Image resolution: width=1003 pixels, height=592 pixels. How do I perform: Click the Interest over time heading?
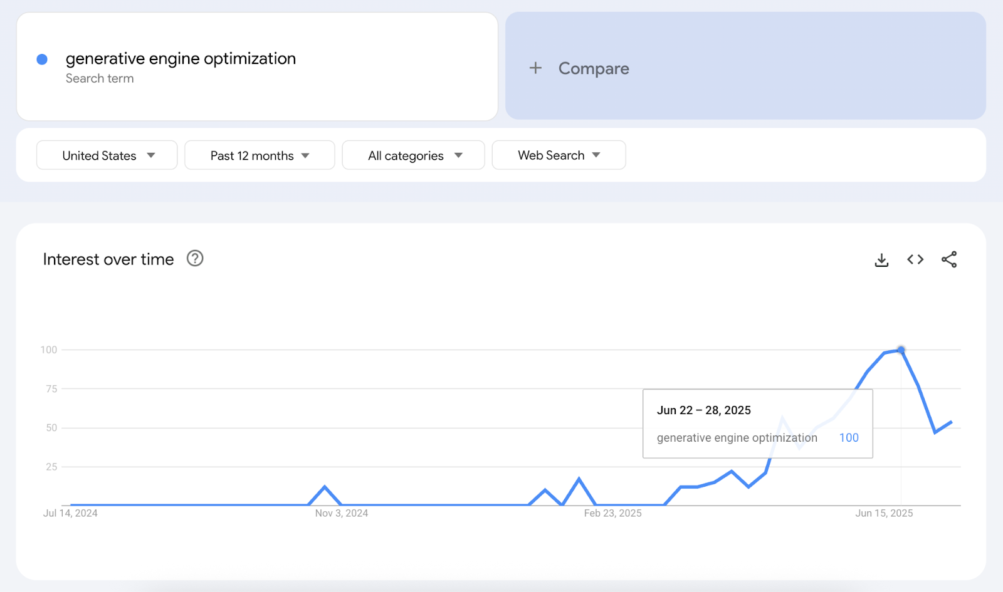[108, 259]
